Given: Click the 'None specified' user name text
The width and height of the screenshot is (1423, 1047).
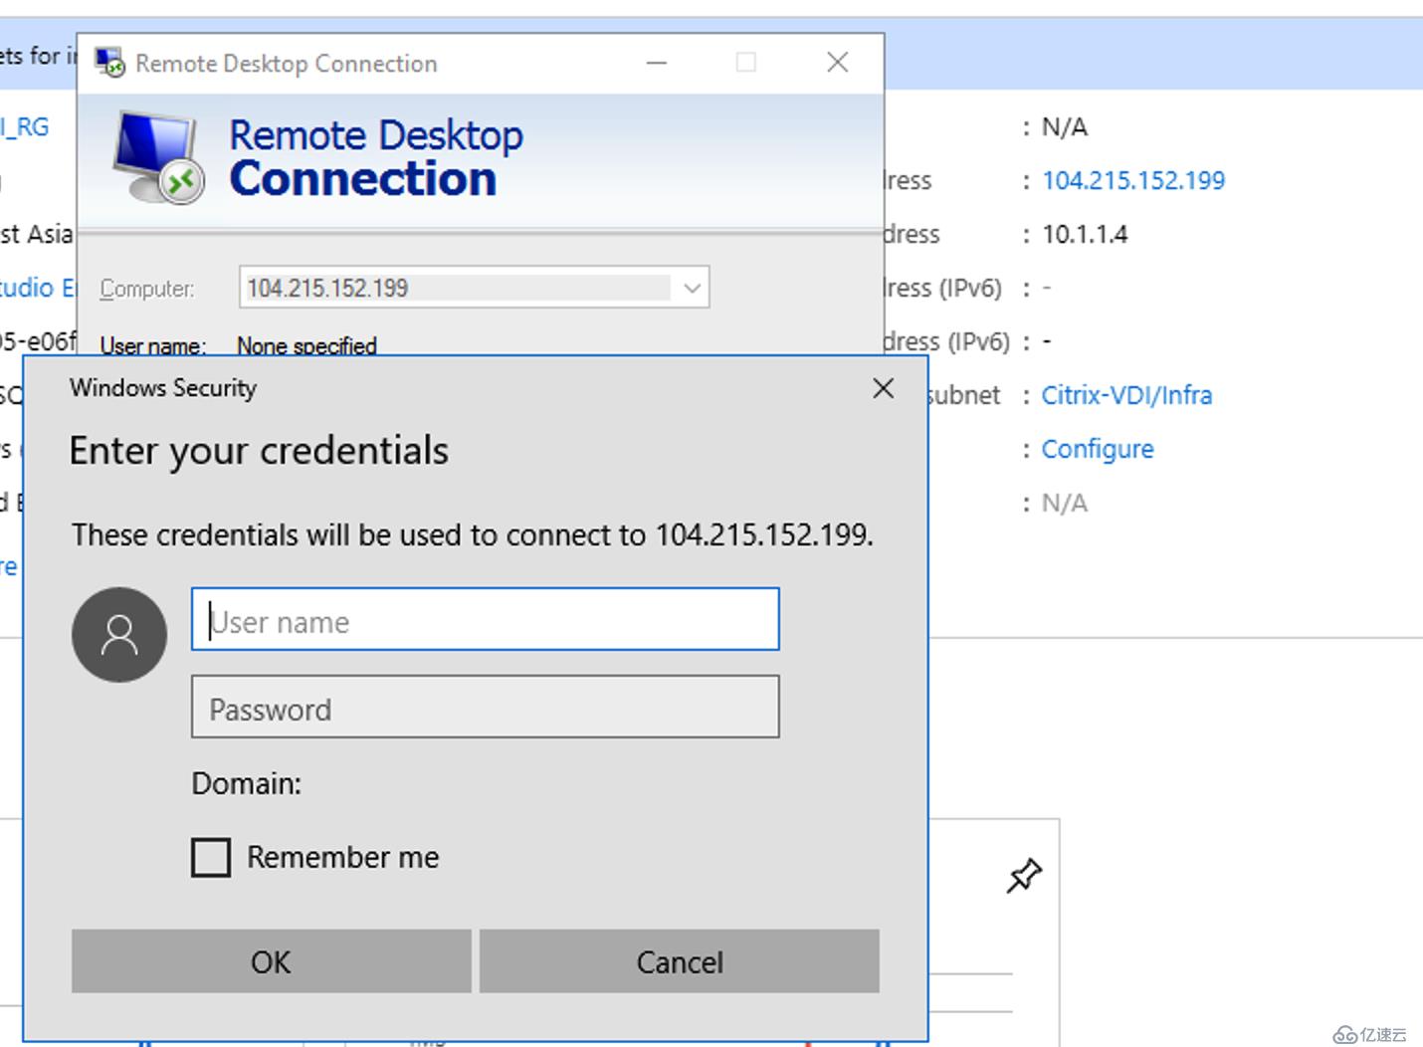Looking at the screenshot, I should tap(306, 345).
